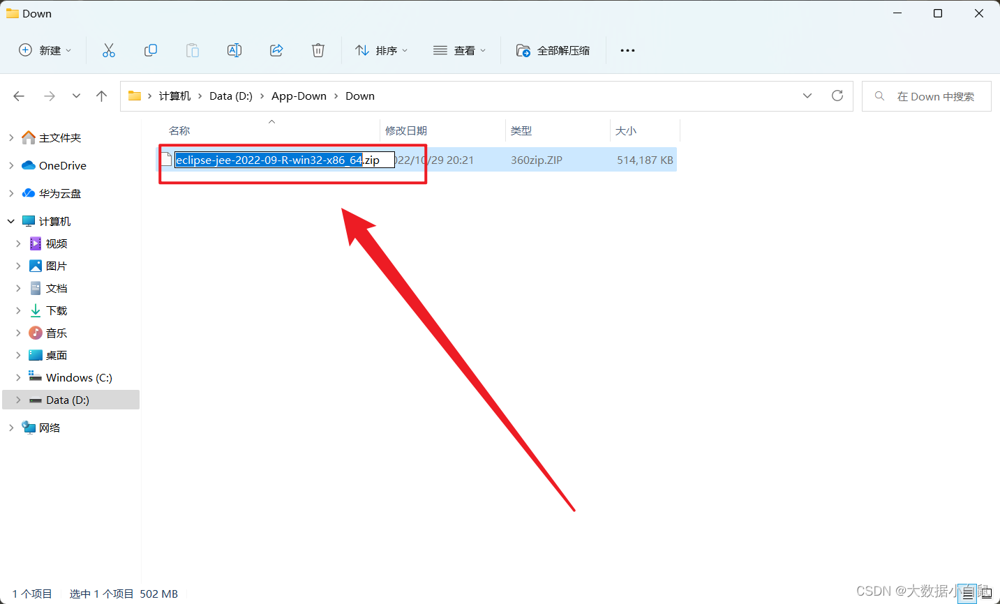
Task: Go forward with the right arrow
Action: point(50,96)
